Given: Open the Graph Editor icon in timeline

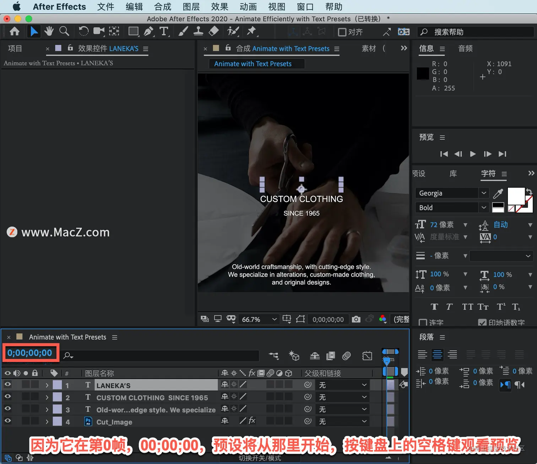Looking at the screenshot, I should 367,355.
